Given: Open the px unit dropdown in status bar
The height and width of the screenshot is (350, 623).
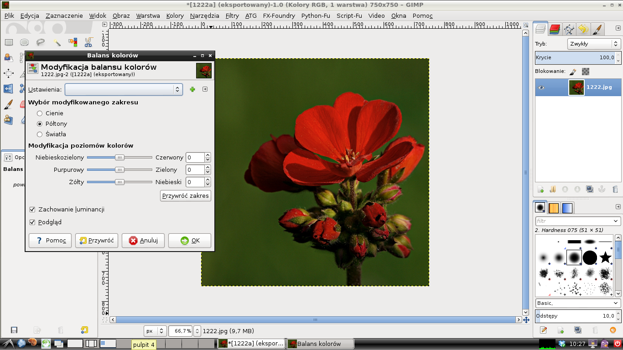Looking at the screenshot, I should 155,331.
